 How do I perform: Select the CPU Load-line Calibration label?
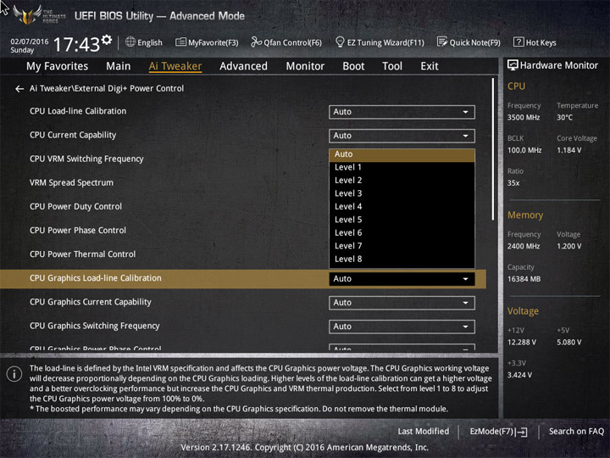tap(78, 111)
